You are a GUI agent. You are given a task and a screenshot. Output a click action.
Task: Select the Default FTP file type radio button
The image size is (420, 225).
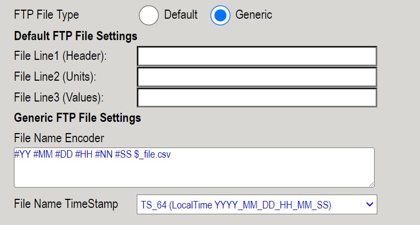pyautogui.click(x=149, y=15)
